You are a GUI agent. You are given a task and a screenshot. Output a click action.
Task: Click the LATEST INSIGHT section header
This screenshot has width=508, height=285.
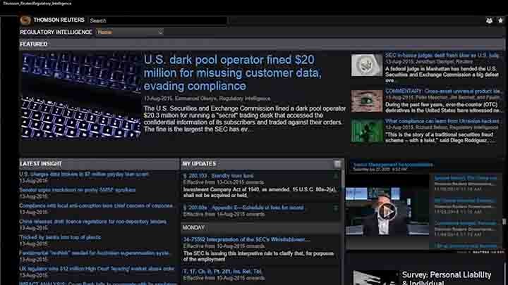[x=41, y=164]
